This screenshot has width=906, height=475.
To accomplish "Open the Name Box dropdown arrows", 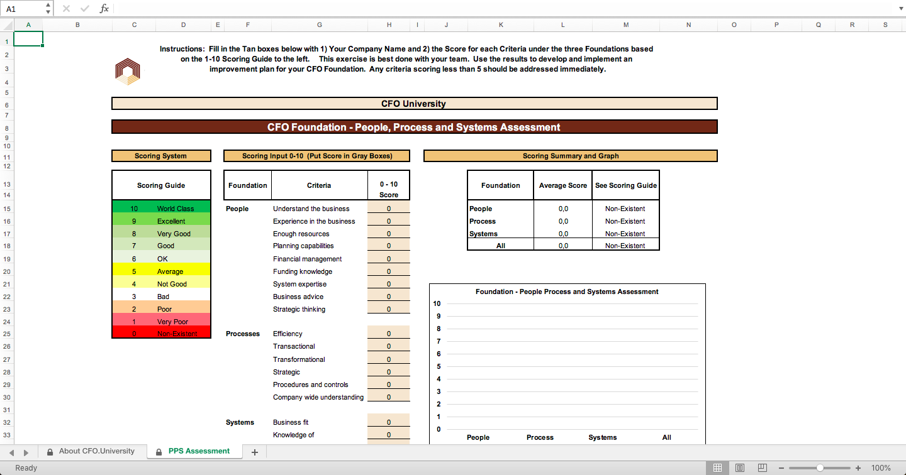I will (48, 9).
